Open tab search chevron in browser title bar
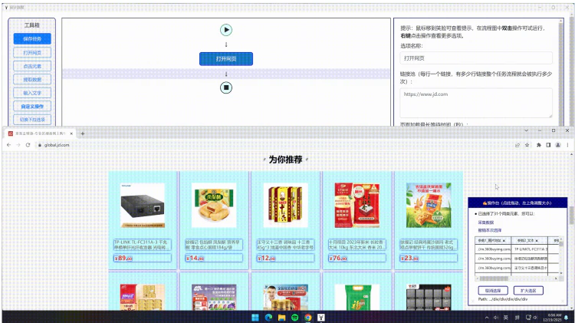Viewport: 575px width, 323px height. click(526, 130)
